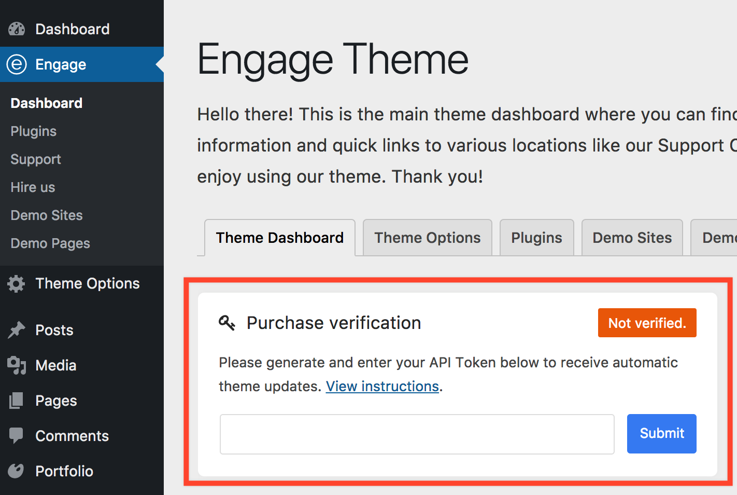737x495 pixels.
Task: Open Demo Pages in the sidebar submenu
Action: pos(50,243)
